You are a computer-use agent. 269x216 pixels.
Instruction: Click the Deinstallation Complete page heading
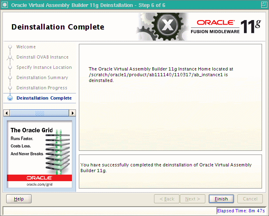point(58,27)
